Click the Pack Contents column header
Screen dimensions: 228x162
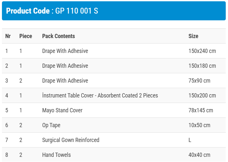[x=58, y=36]
